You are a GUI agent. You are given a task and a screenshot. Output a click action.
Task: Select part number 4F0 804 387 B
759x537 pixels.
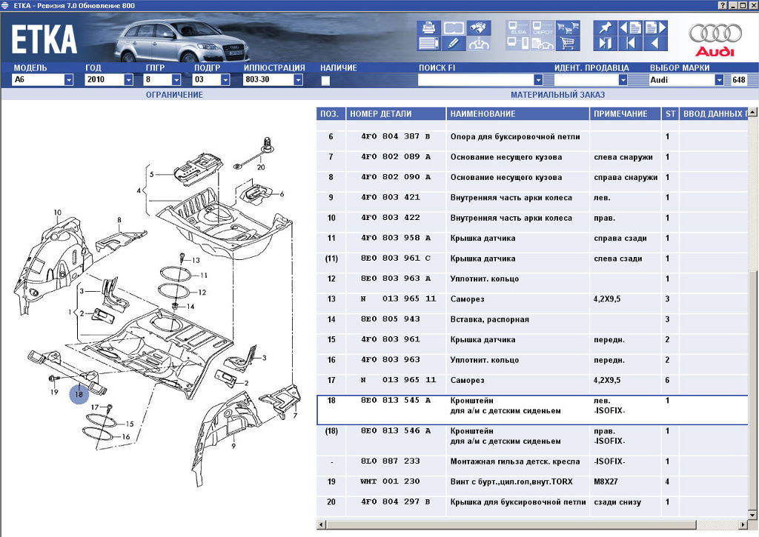click(396, 136)
